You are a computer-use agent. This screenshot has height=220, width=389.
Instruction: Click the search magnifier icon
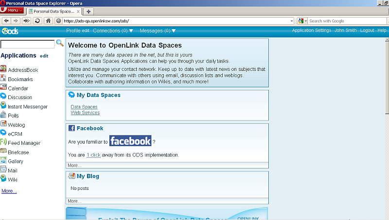coord(60,43)
